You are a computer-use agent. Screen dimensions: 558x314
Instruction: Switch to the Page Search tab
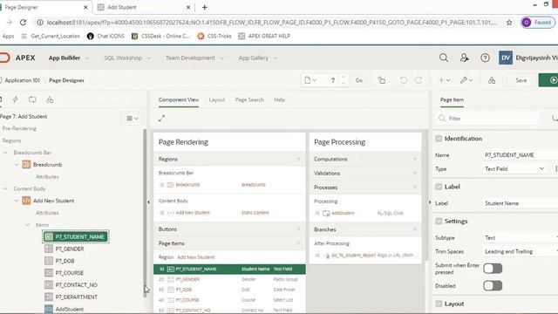(249, 99)
